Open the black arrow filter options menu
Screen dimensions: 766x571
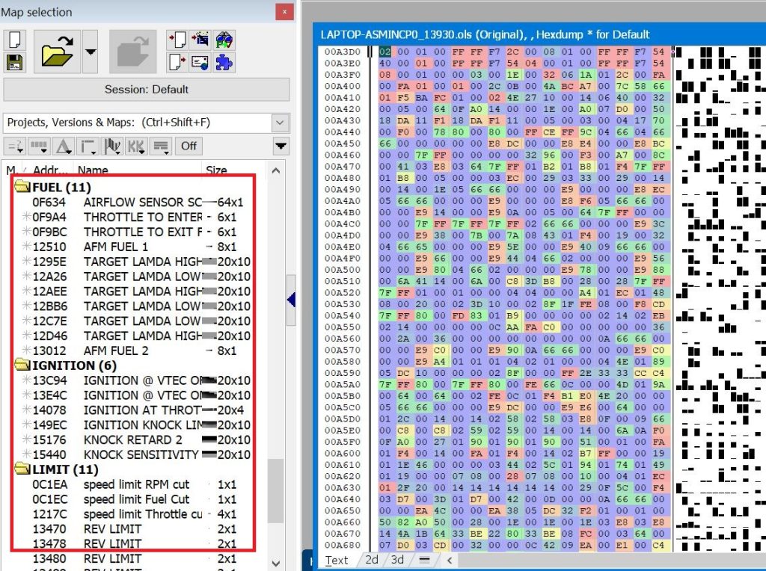click(281, 146)
